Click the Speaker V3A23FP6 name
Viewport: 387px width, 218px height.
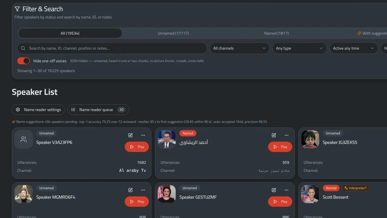[x=54, y=142]
